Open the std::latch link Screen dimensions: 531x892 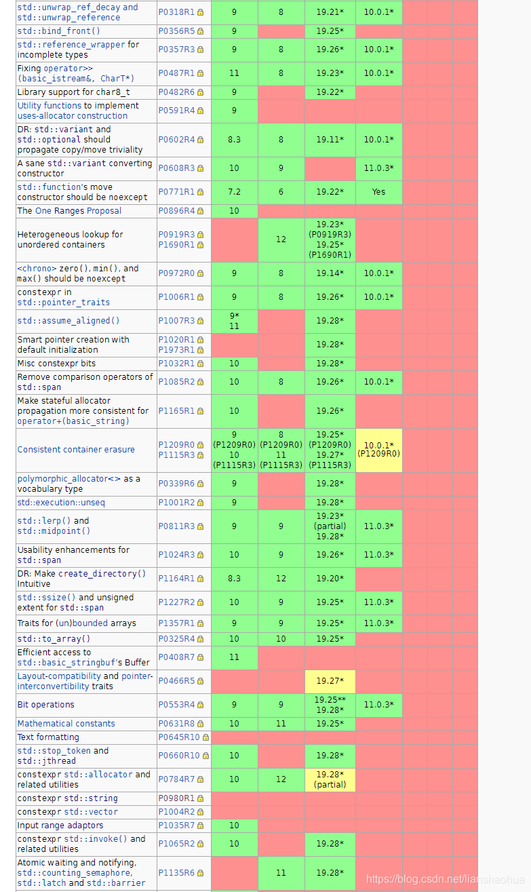[x=41, y=883]
